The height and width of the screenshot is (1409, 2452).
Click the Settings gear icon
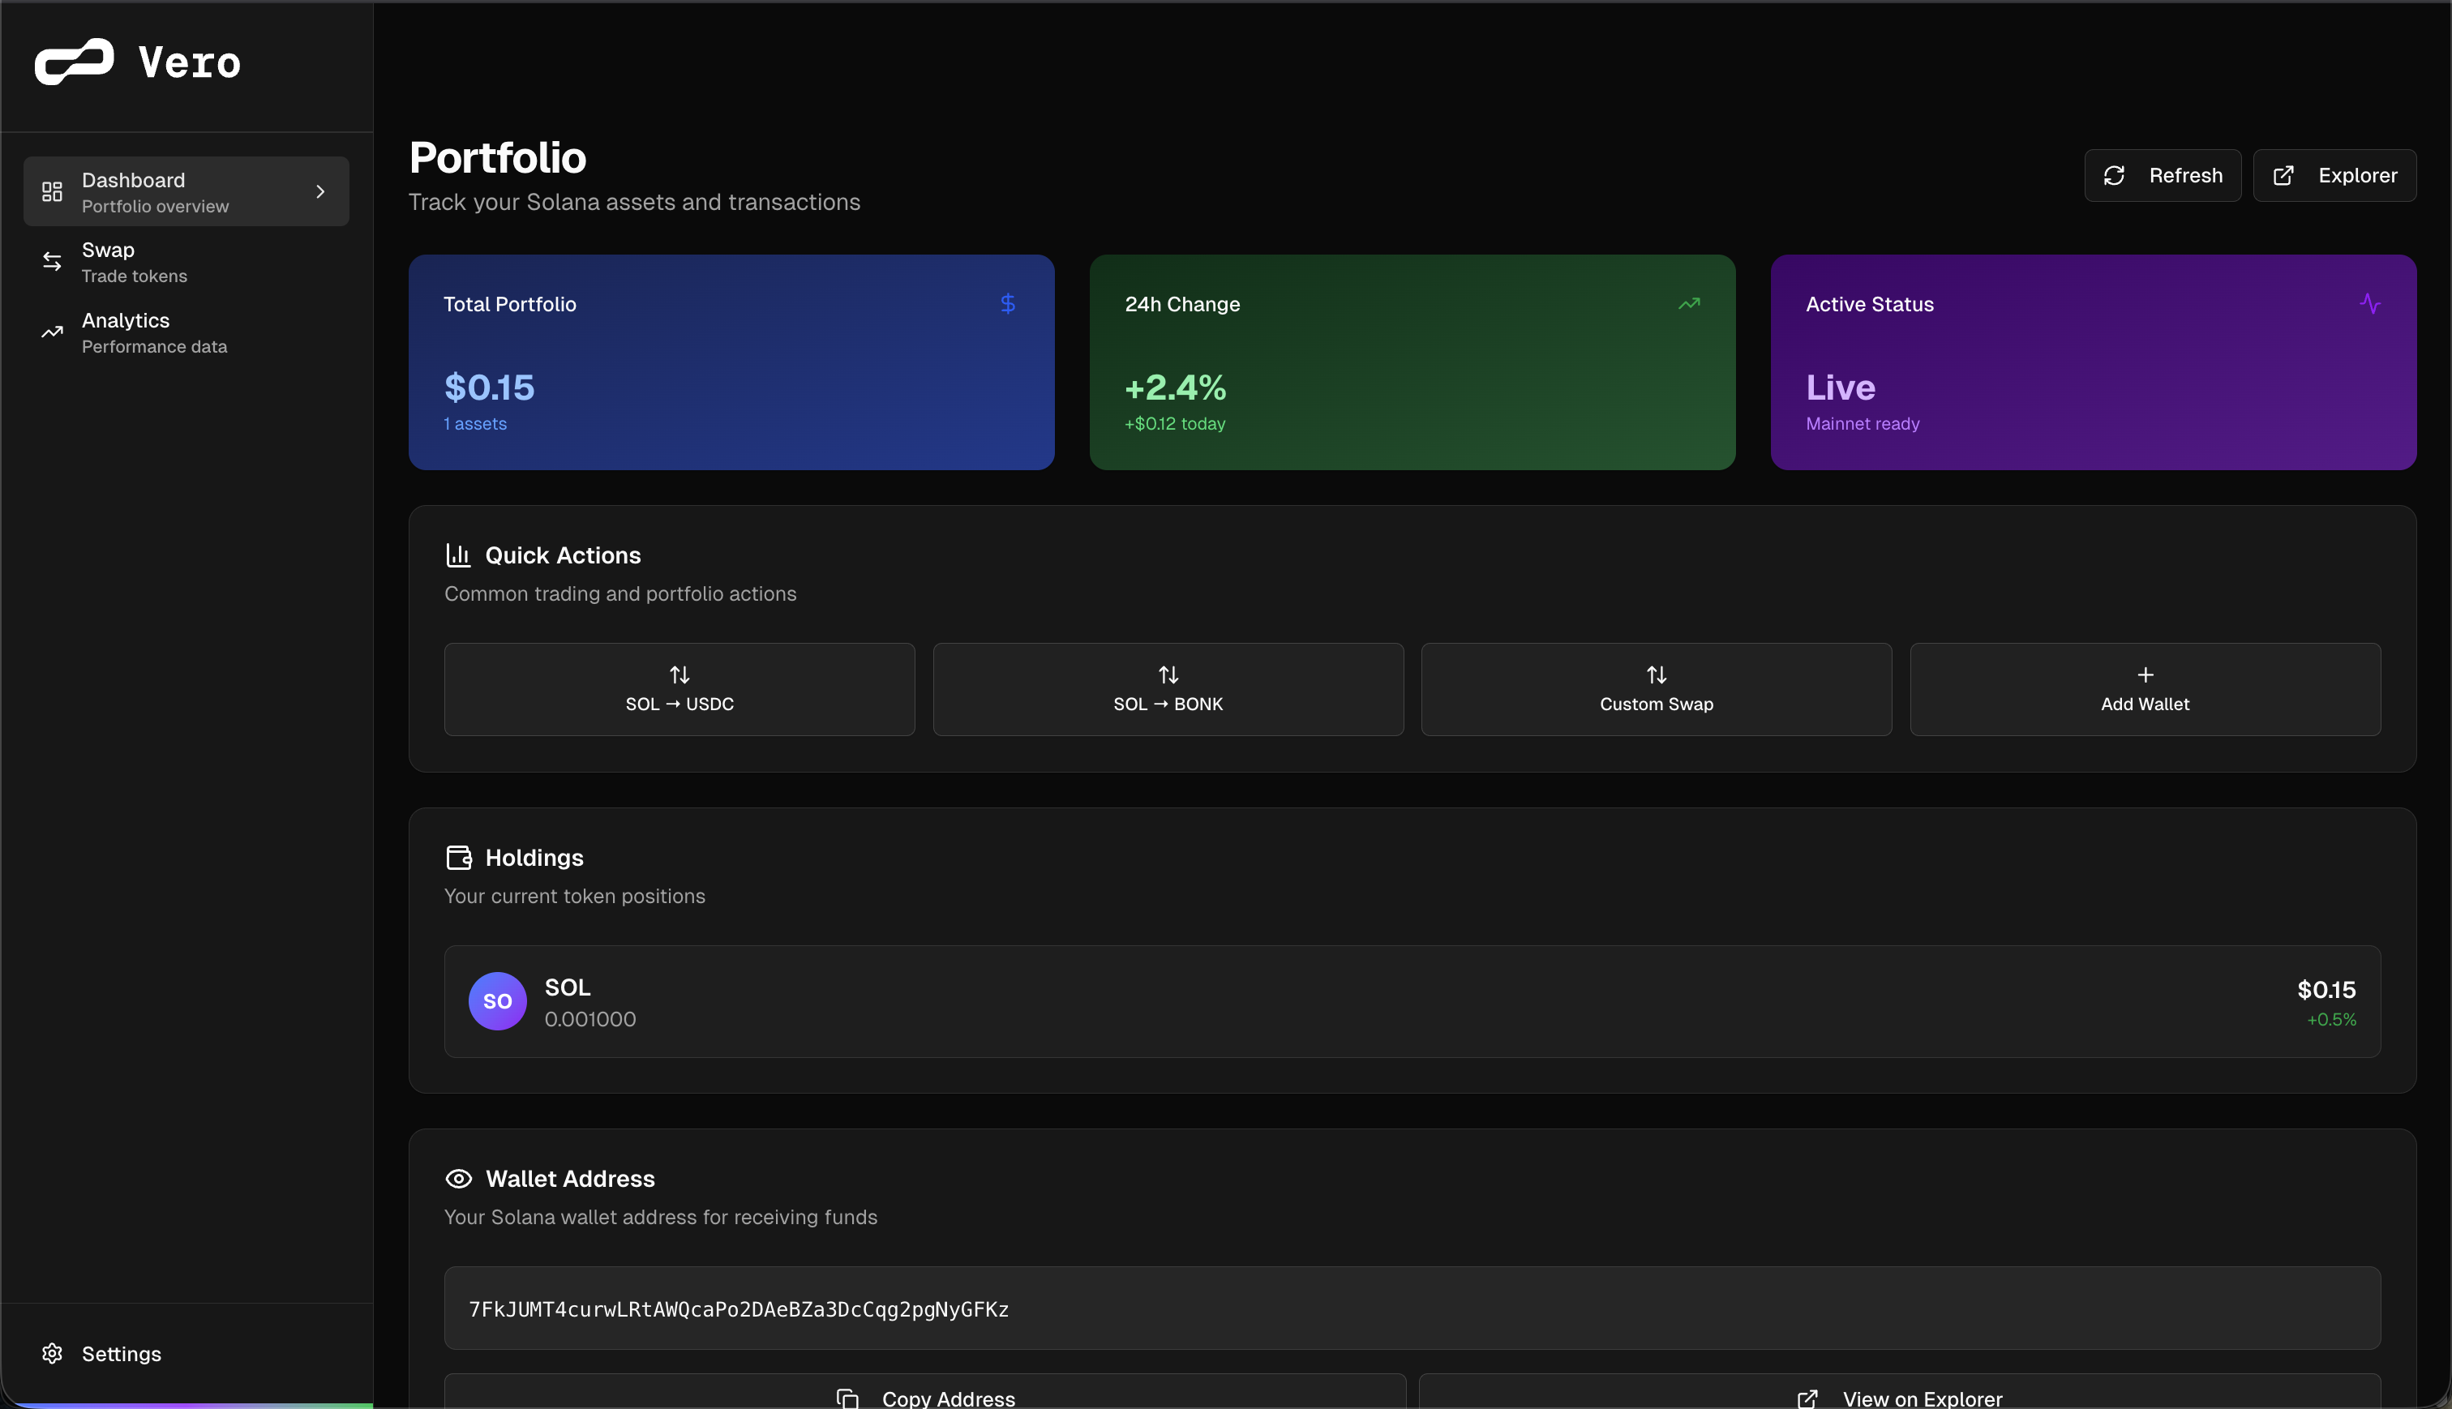pos(52,1353)
